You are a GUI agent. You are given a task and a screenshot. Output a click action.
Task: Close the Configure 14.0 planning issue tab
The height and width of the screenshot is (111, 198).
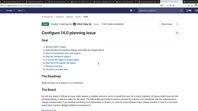pos(181,2)
